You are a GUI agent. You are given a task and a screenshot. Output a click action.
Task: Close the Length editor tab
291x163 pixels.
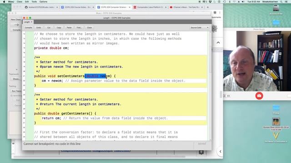click(31, 22)
